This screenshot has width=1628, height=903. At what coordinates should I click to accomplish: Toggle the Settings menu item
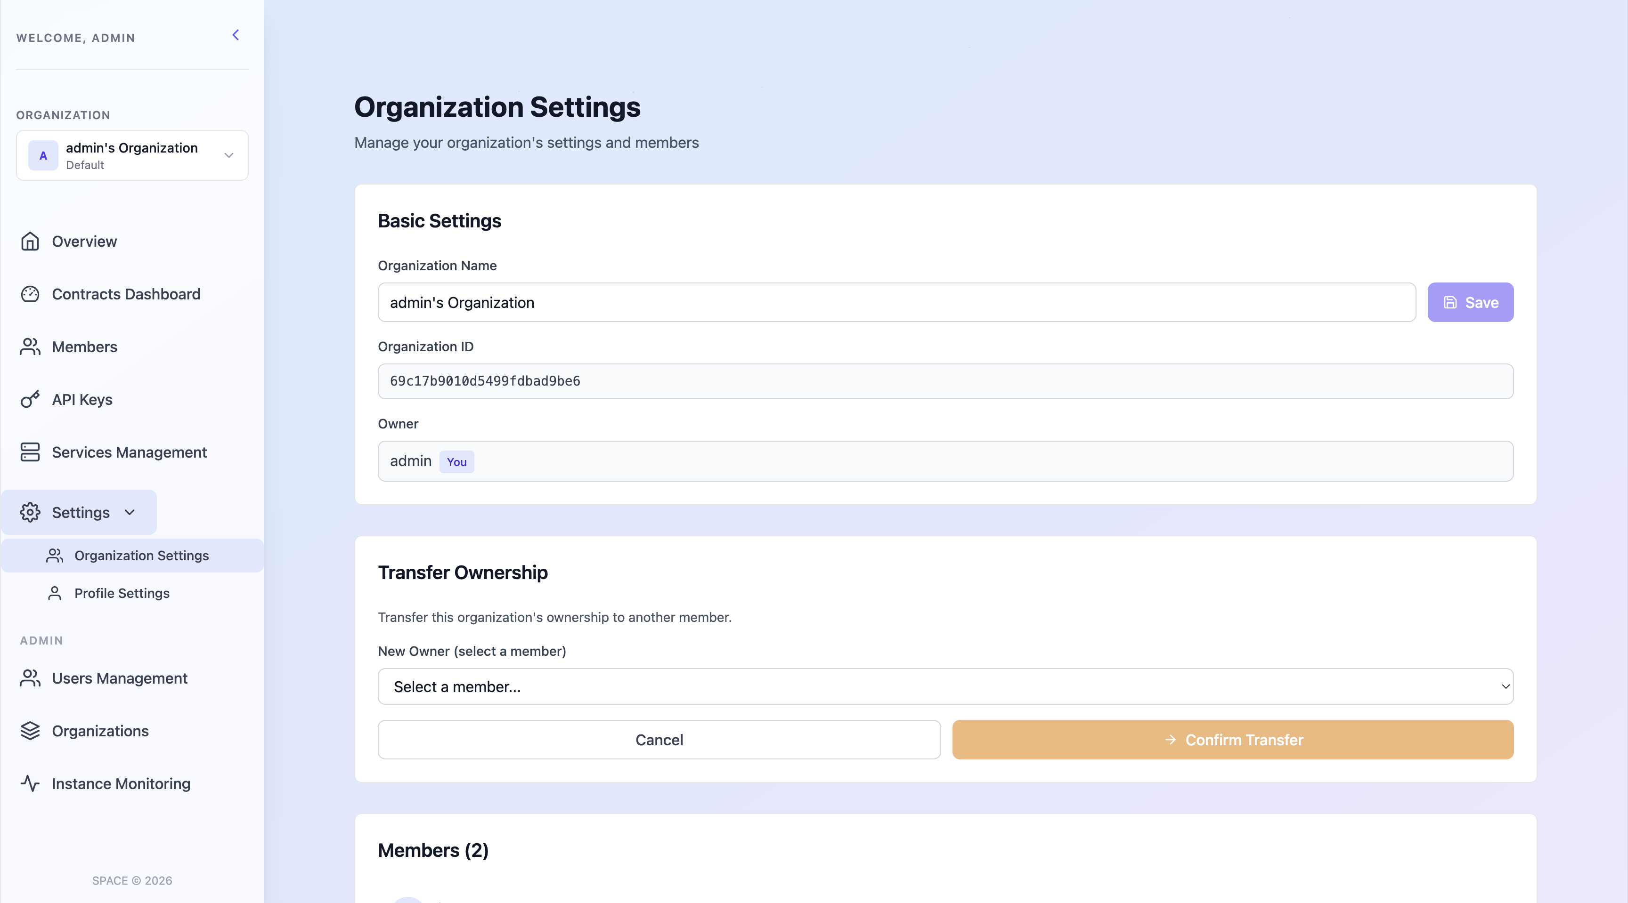click(x=79, y=512)
